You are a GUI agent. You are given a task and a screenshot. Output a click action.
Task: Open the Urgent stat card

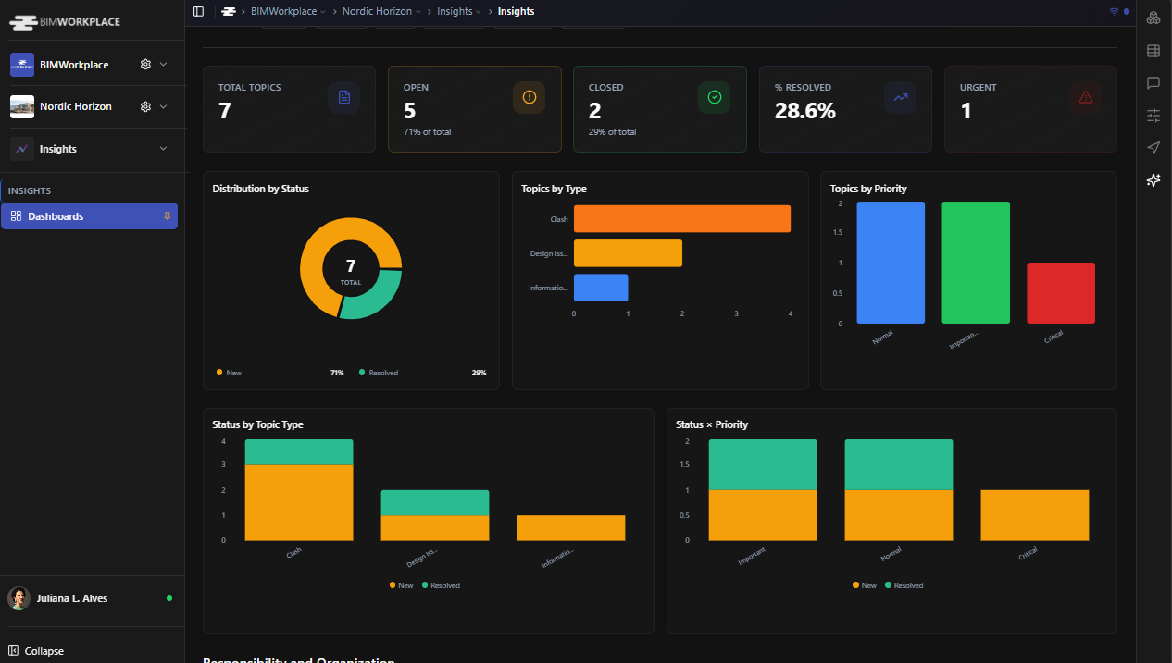(x=1030, y=109)
